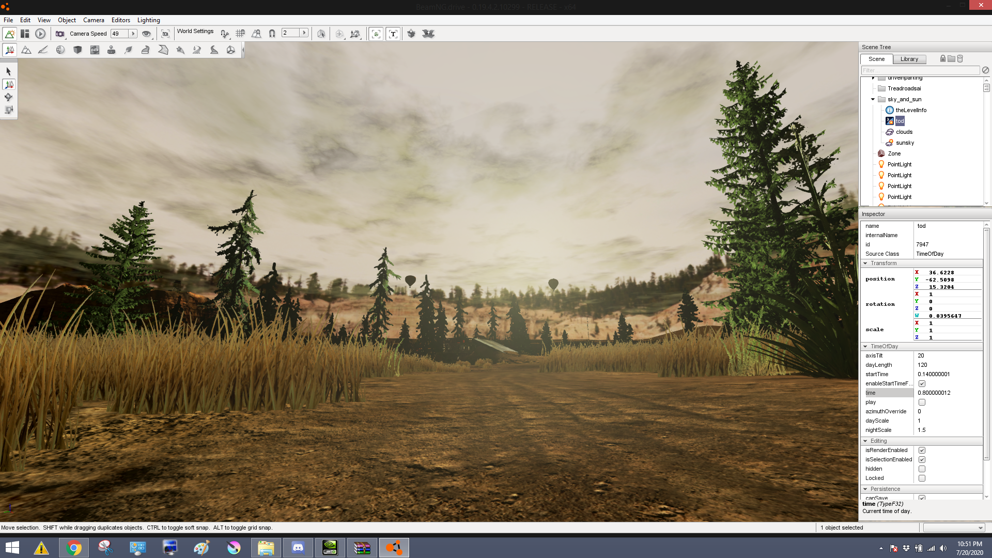Open the Forest Editor leaf icon
This screenshot has height=558, width=992.
129,50
